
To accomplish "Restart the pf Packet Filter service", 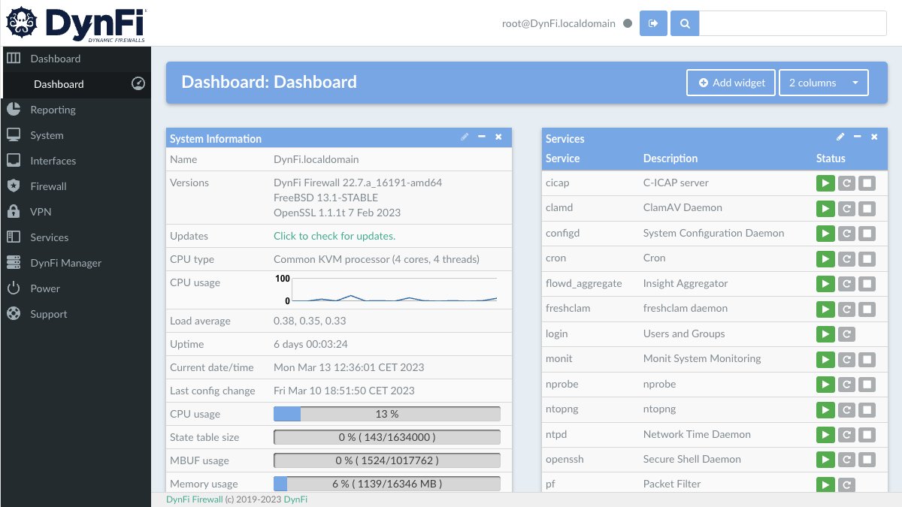I will pos(847,484).
